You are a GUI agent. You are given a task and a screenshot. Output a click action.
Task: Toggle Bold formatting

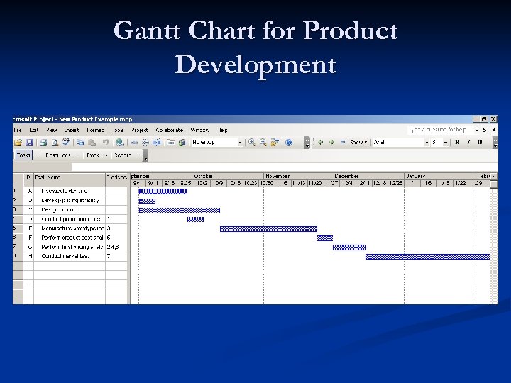point(457,142)
